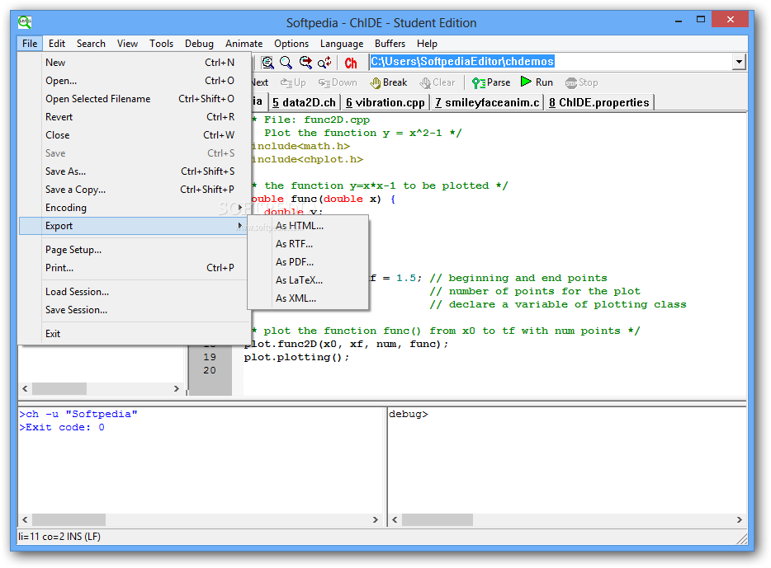Click the directory path input field
Image resolution: width=771 pixels, height=568 pixels.
click(551, 62)
